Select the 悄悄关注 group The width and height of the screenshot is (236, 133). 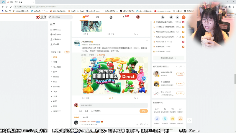[57, 111]
